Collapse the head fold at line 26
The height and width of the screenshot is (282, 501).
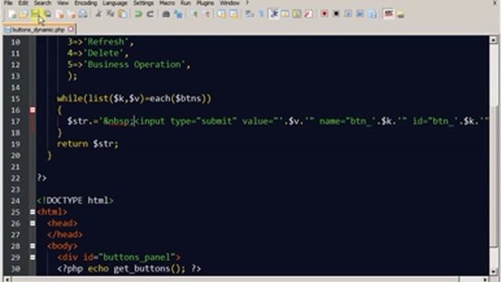click(33, 223)
